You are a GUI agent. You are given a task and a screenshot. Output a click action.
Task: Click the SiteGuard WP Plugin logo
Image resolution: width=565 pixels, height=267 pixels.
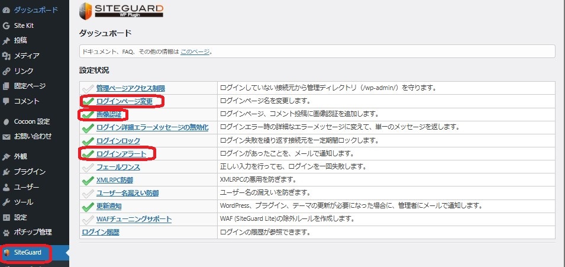(121, 11)
